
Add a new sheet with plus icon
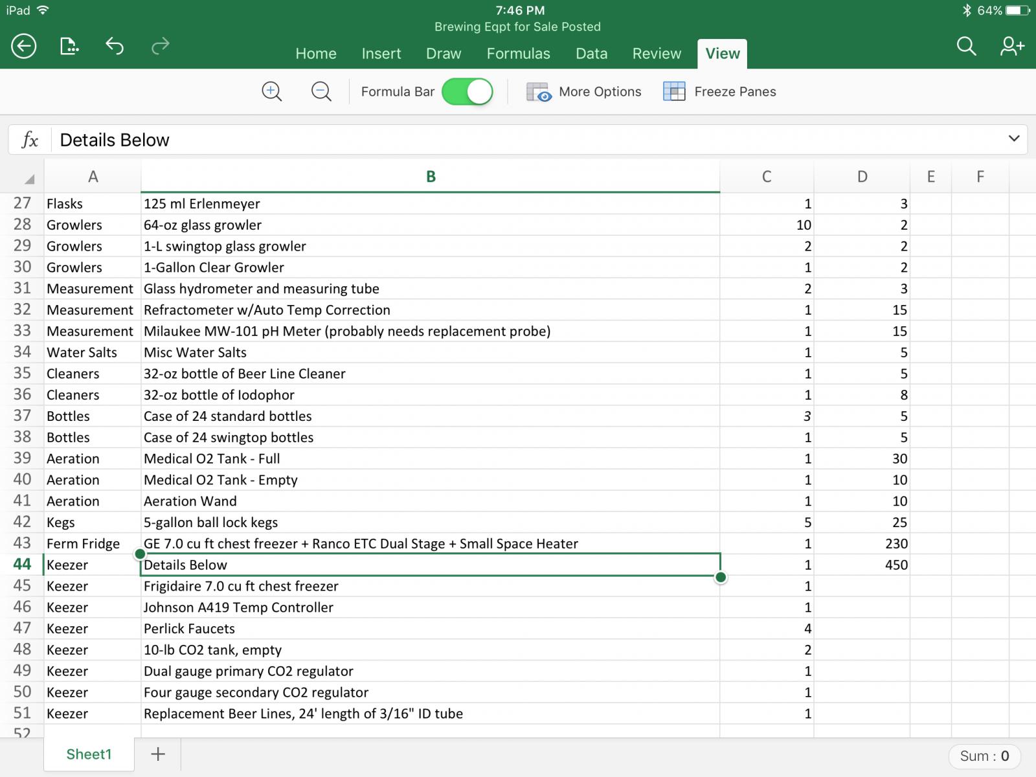[x=158, y=754]
